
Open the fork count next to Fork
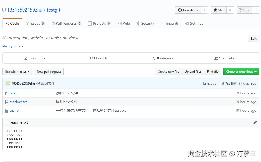coord(255,10)
